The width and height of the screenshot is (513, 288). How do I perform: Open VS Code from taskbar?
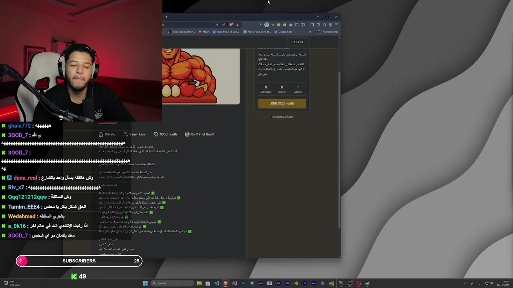tap(217, 283)
